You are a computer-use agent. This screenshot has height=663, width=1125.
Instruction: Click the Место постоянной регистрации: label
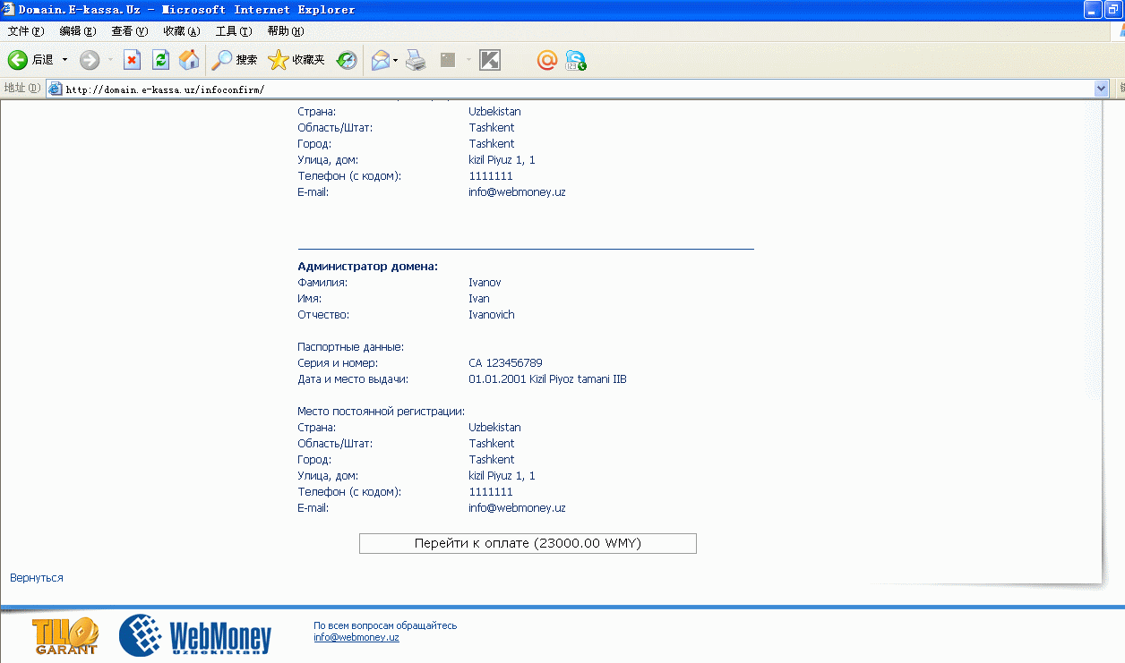(x=381, y=412)
